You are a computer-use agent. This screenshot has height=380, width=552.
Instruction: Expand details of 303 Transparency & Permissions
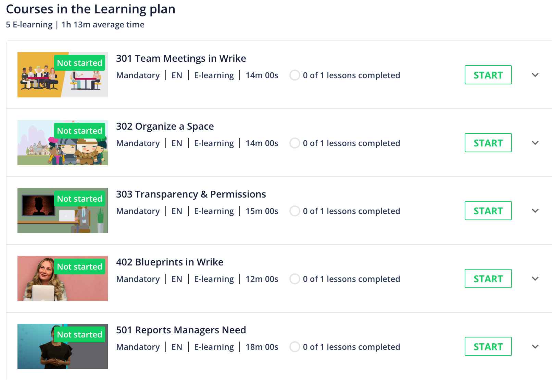[535, 211]
